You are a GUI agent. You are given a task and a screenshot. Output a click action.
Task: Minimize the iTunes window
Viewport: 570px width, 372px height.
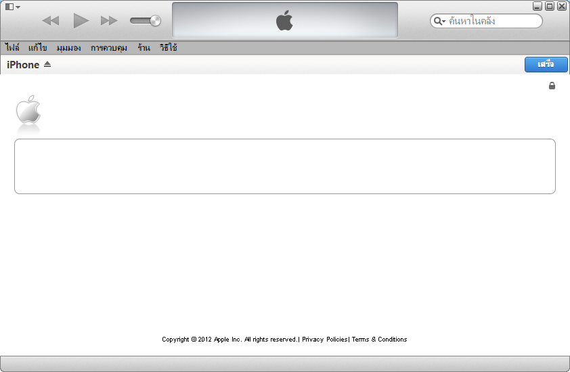point(538,6)
